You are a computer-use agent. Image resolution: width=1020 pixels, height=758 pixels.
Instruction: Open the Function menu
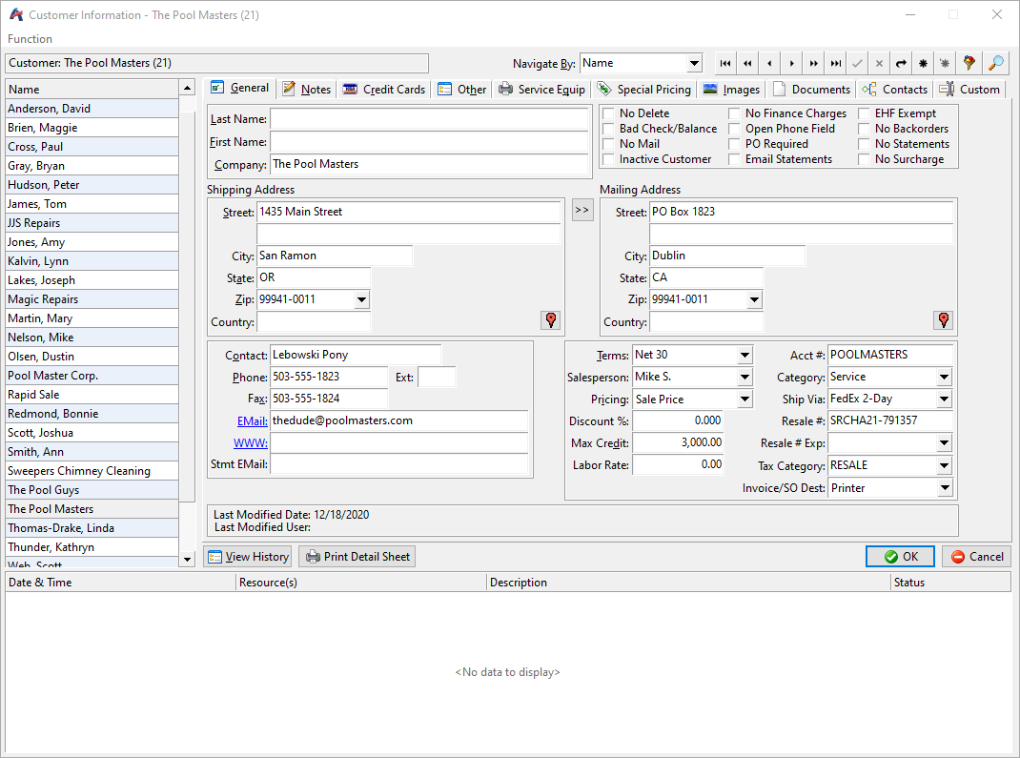(x=30, y=39)
